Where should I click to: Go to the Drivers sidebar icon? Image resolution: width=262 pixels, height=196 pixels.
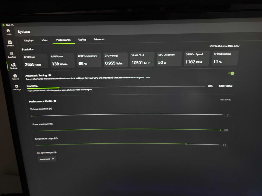(x=10, y=43)
